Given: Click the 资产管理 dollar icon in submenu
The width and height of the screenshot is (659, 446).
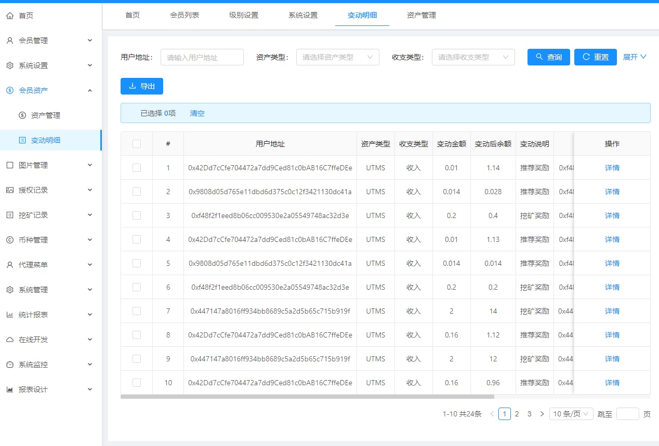Looking at the screenshot, I should tap(22, 115).
